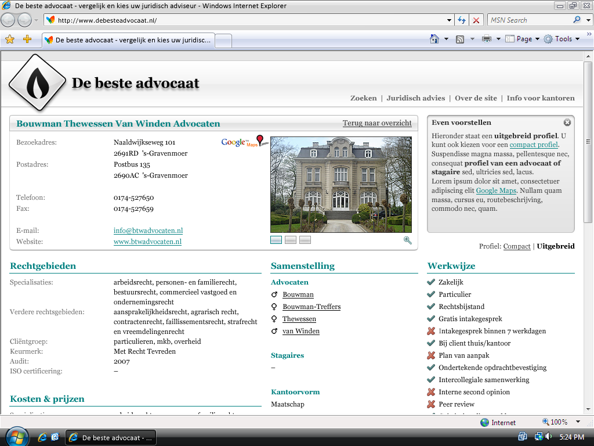Click the MSN Search input box

pos(530,20)
